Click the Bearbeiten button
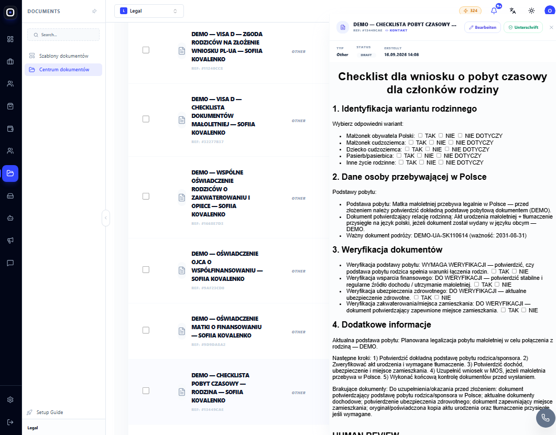The width and height of the screenshot is (556, 435). click(x=483, y=27)
